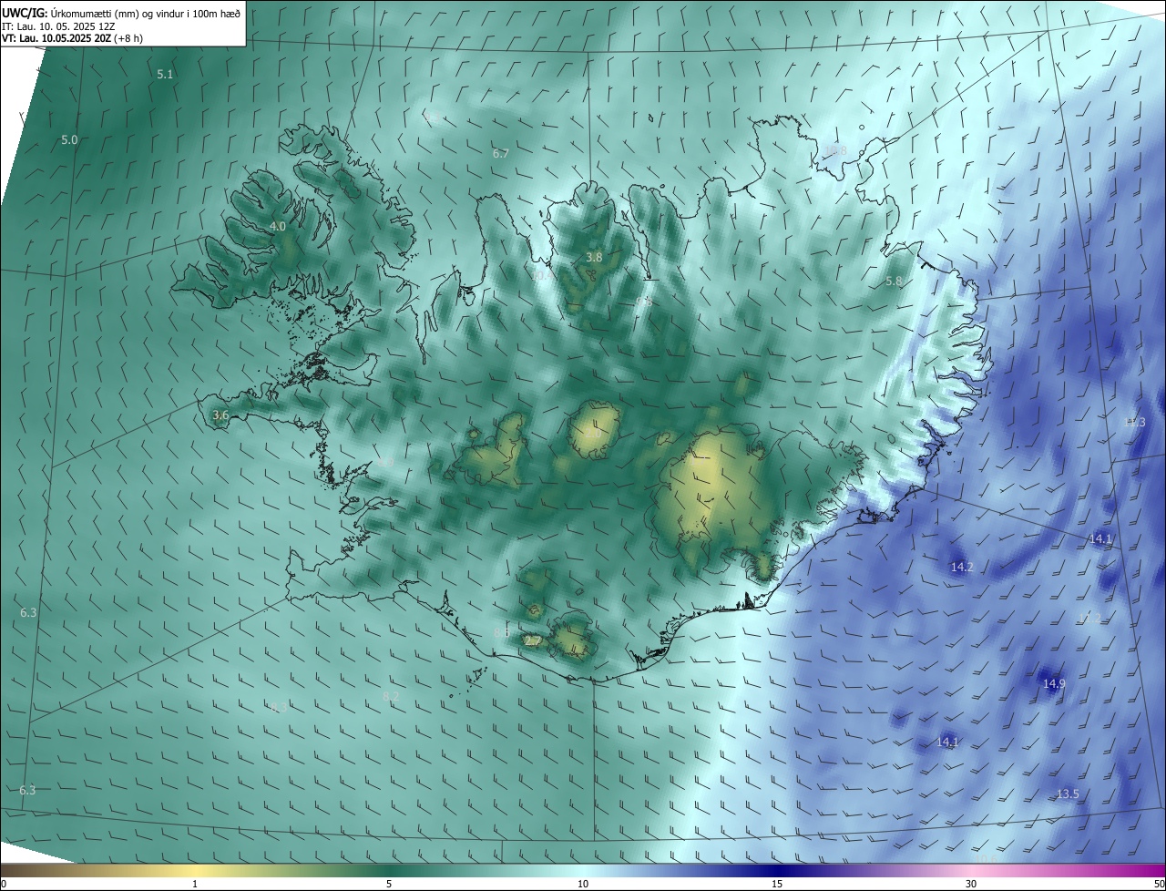This screenshot has width=1166, height=891.
Task: Click the 'UWC/IG: Úrkomumætti (mm)' title line
Action: pos(121,13)
